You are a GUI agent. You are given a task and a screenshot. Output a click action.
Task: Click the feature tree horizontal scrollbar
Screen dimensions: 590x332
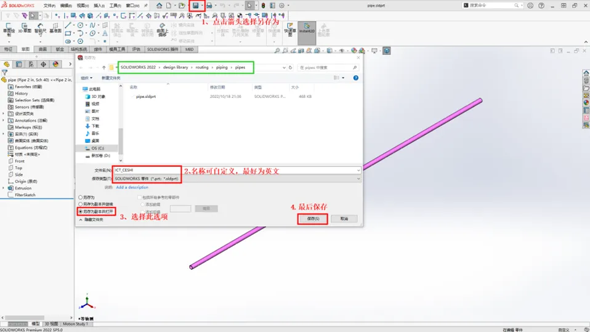(x=25, y=318)
